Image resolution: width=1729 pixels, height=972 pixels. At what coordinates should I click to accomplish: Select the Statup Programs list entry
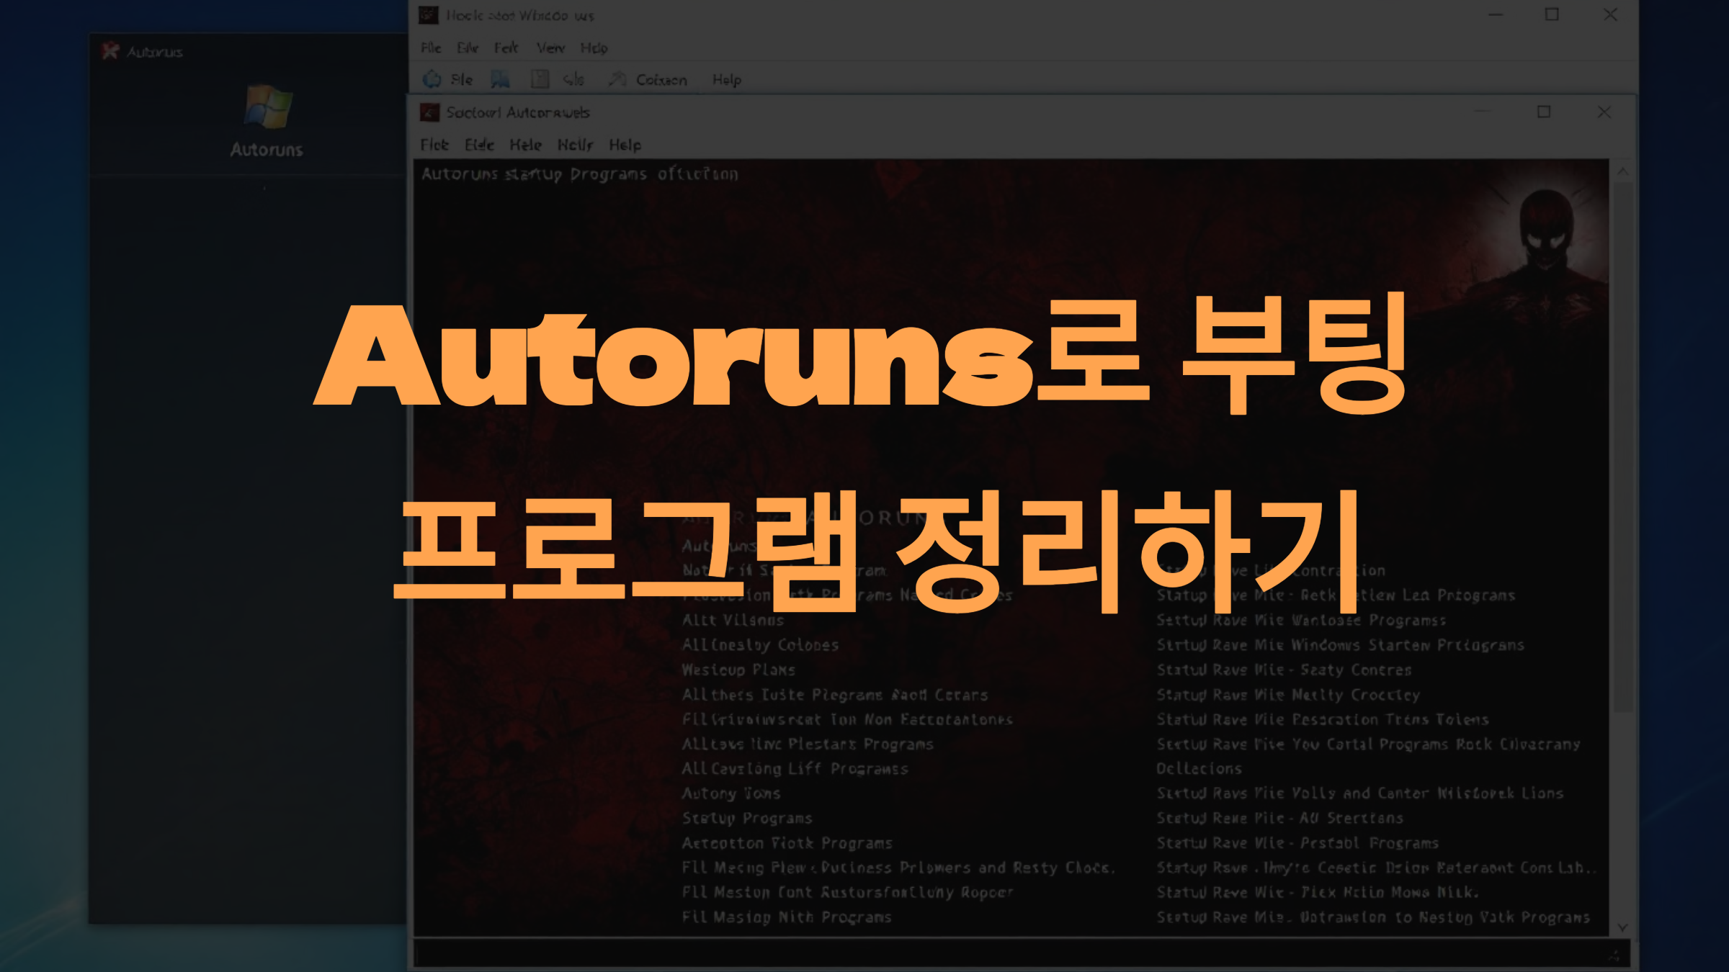click(x=746, y=818)
